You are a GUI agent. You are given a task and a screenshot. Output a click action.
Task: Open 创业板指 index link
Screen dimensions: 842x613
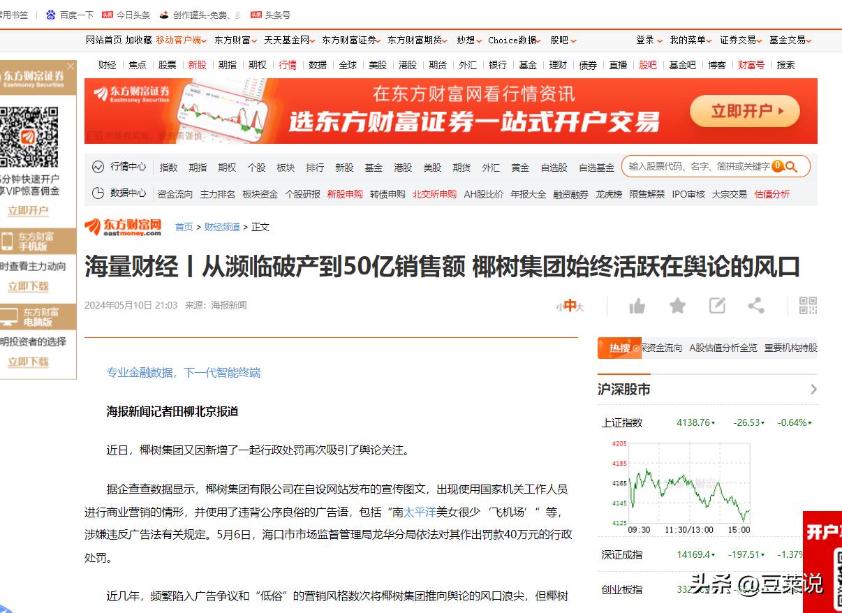pyautogui.click(x=622, y=589)
